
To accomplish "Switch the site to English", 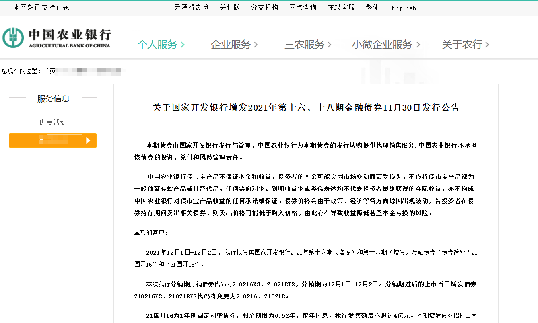I will click(404, 8).
